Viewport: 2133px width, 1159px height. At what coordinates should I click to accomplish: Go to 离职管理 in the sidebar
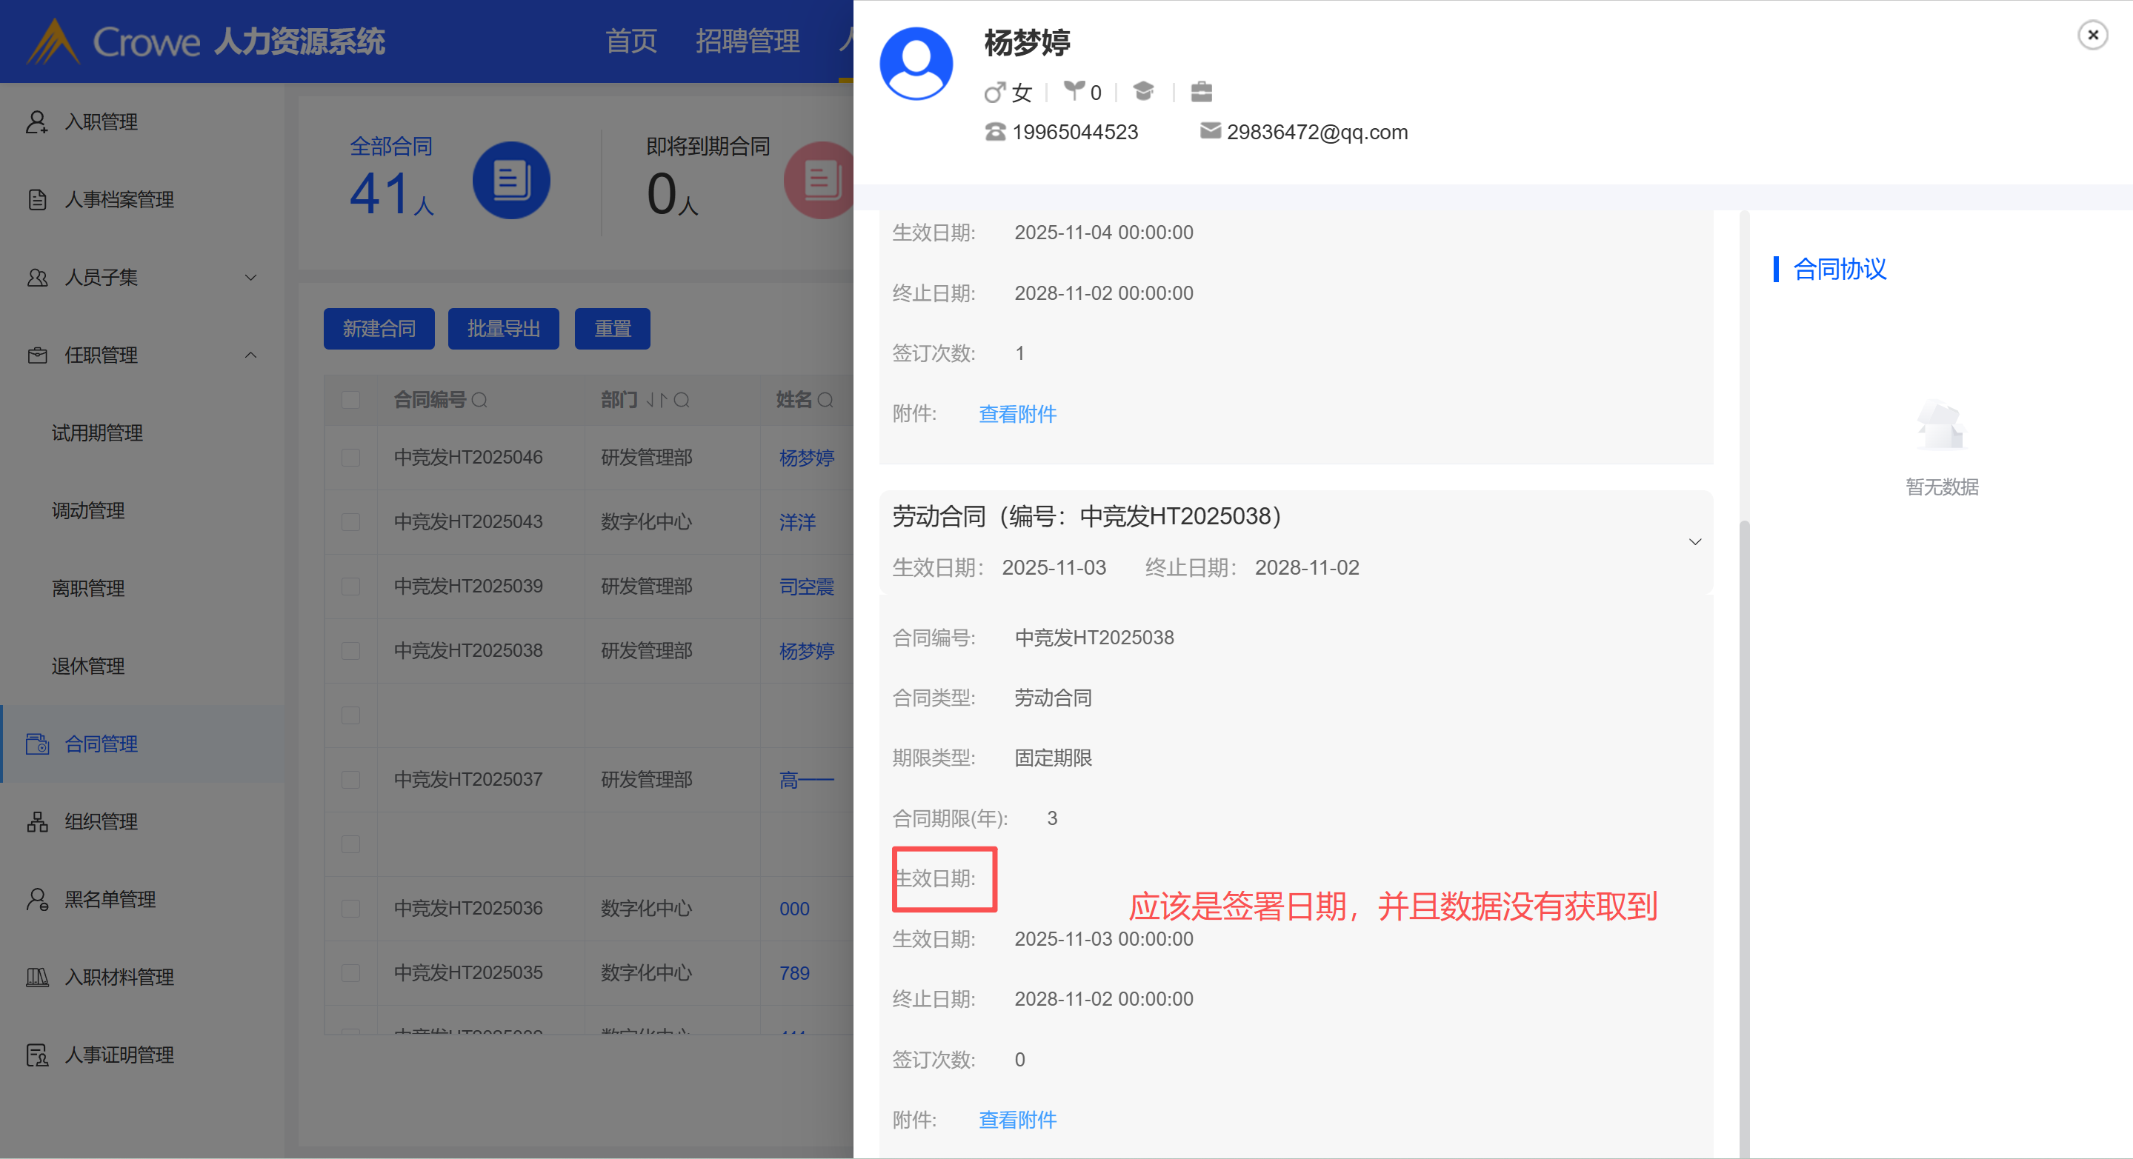click(x=89, y=589)
